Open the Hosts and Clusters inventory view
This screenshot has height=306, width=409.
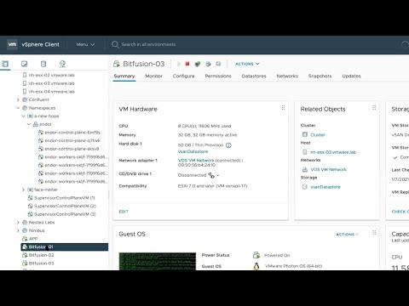(x=5, y=64)
